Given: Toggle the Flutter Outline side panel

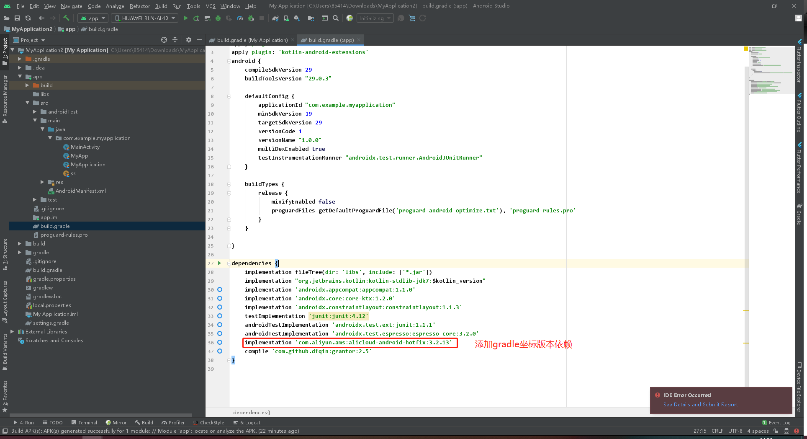Looking at the screenshot, I should [x=799, y=113].
